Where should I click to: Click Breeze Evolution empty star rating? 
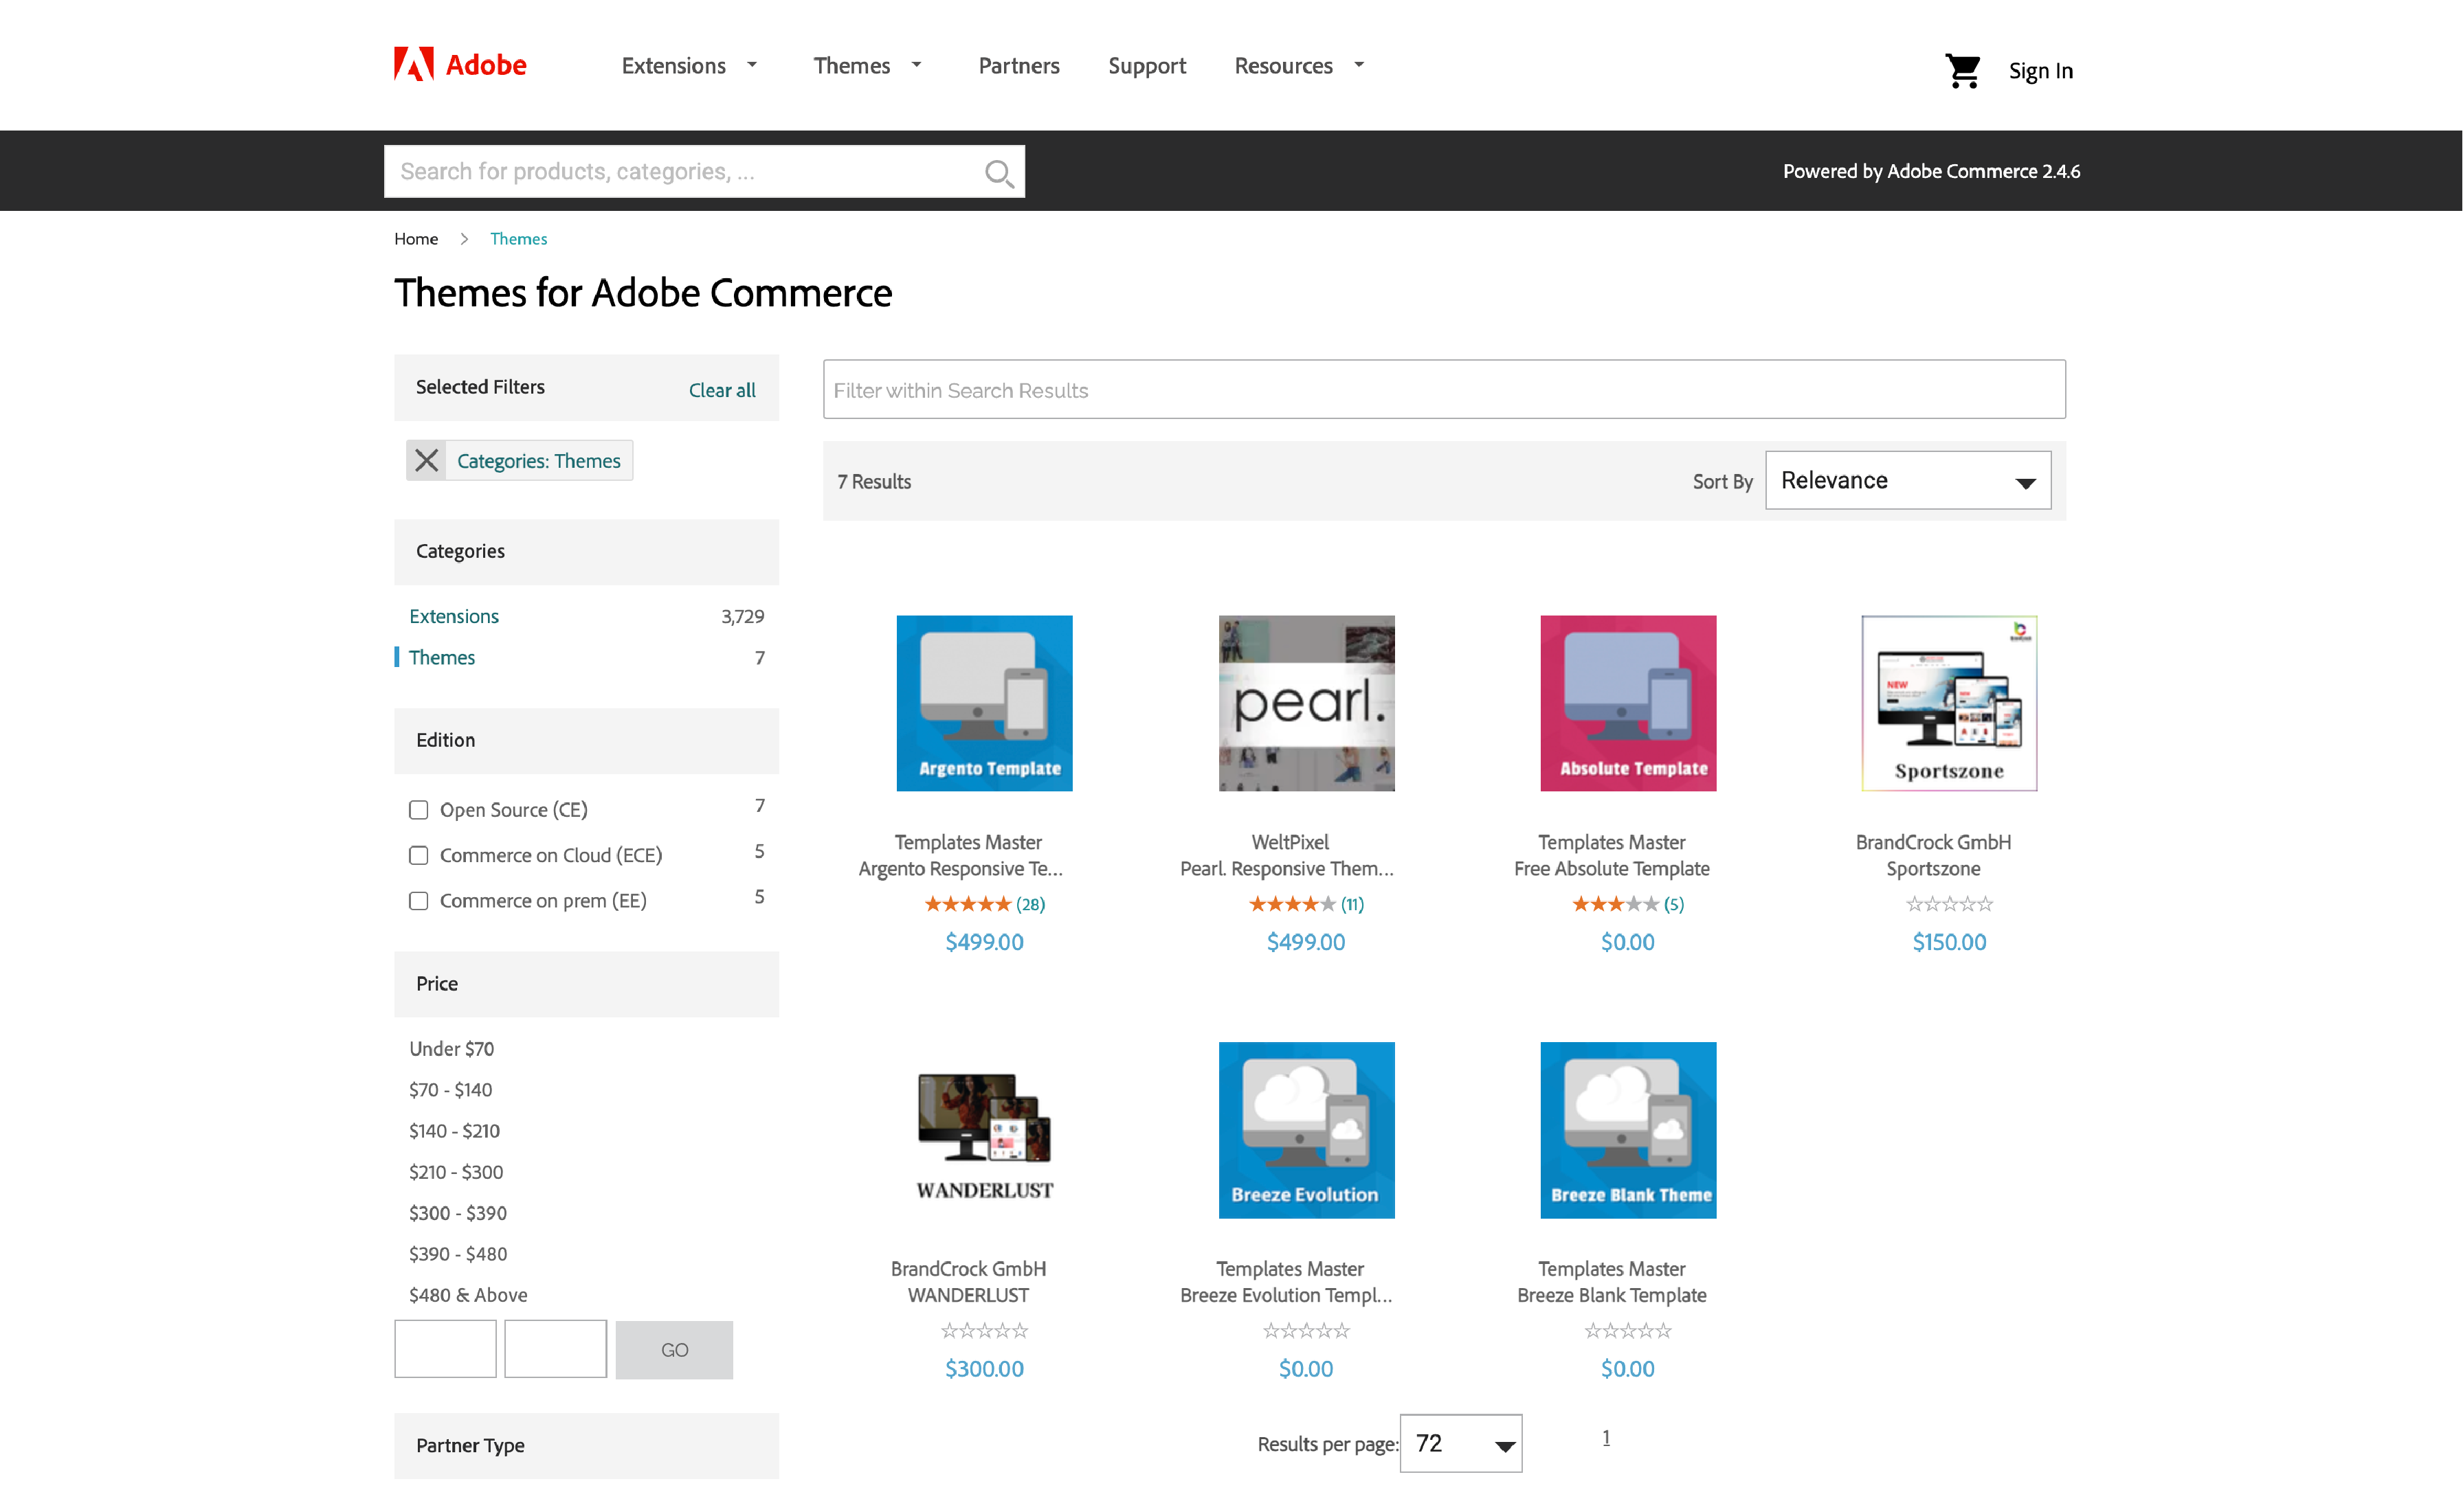(1306, 1330)
